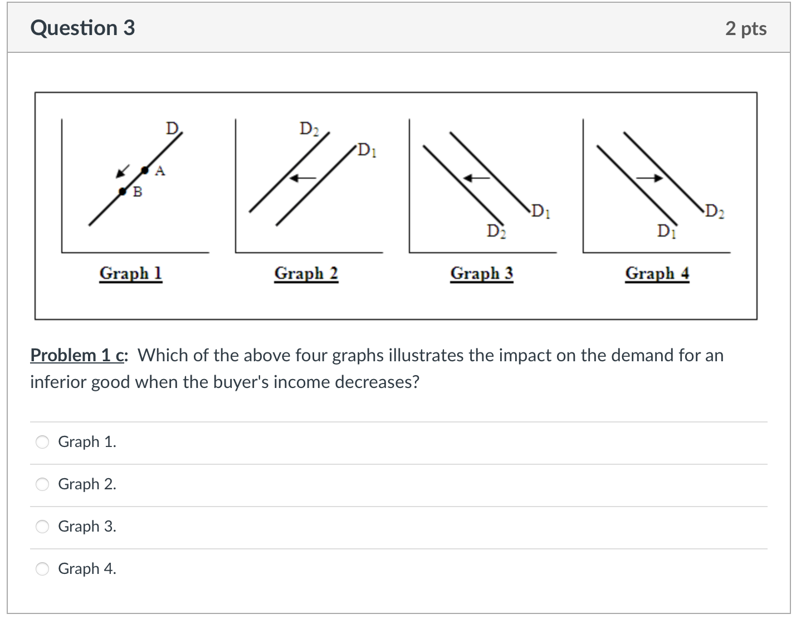Click the rightward arrow in Graph 4
This screenshot has height=619, width=801.
coord(652,177)
